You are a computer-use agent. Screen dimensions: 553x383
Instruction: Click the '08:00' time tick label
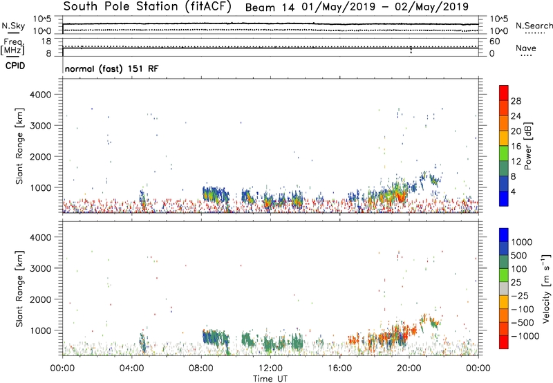coord(201,368)
